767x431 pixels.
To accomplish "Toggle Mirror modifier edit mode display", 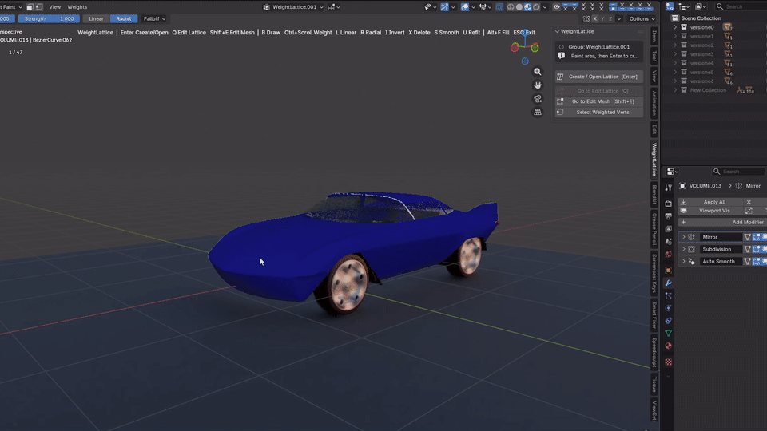I will coord(757,237).
